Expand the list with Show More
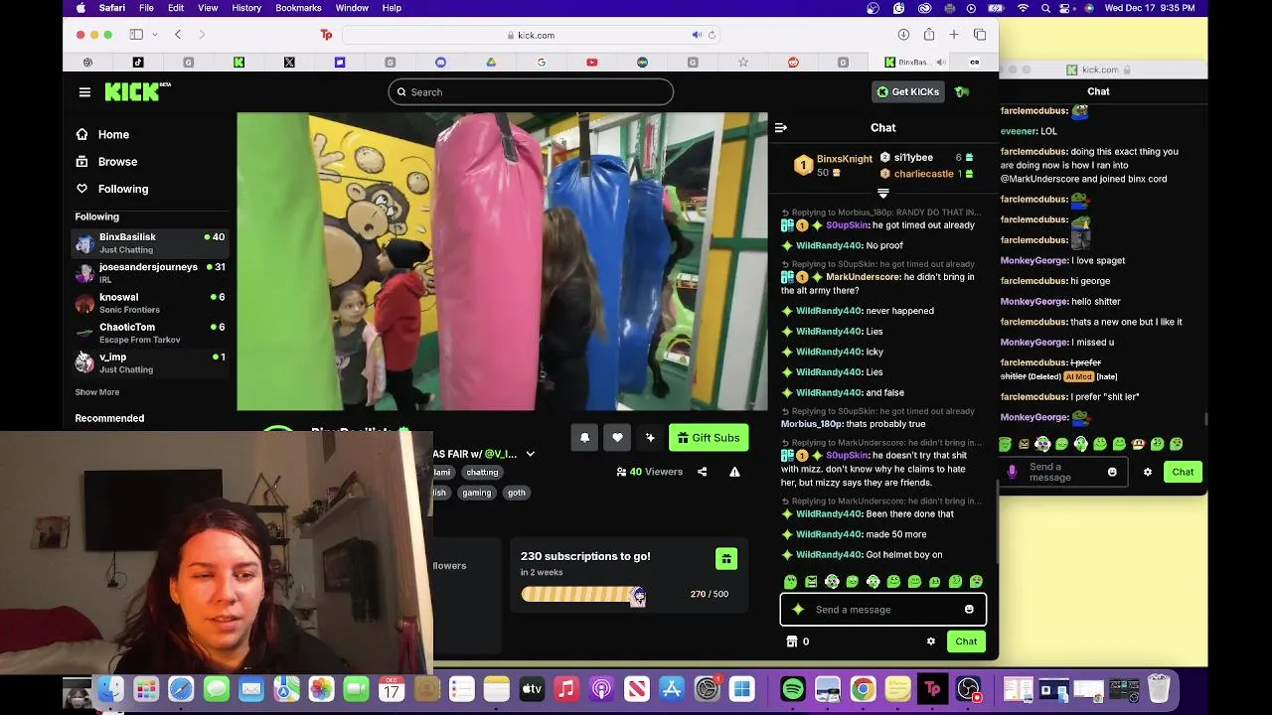 point(96,392)
